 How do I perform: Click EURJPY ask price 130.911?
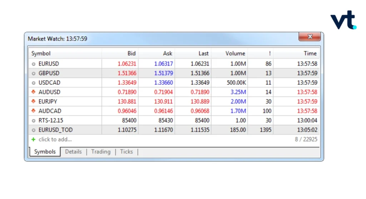coord(163,101)
